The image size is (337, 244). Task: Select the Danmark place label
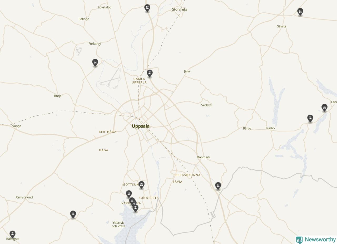point(204,157)
